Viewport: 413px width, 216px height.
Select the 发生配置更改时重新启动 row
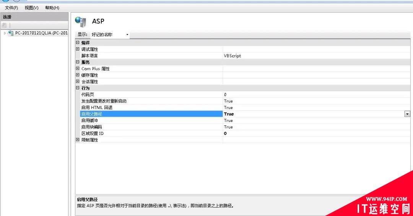pos(151,101)
